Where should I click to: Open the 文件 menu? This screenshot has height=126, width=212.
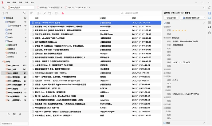click(8, 2)
